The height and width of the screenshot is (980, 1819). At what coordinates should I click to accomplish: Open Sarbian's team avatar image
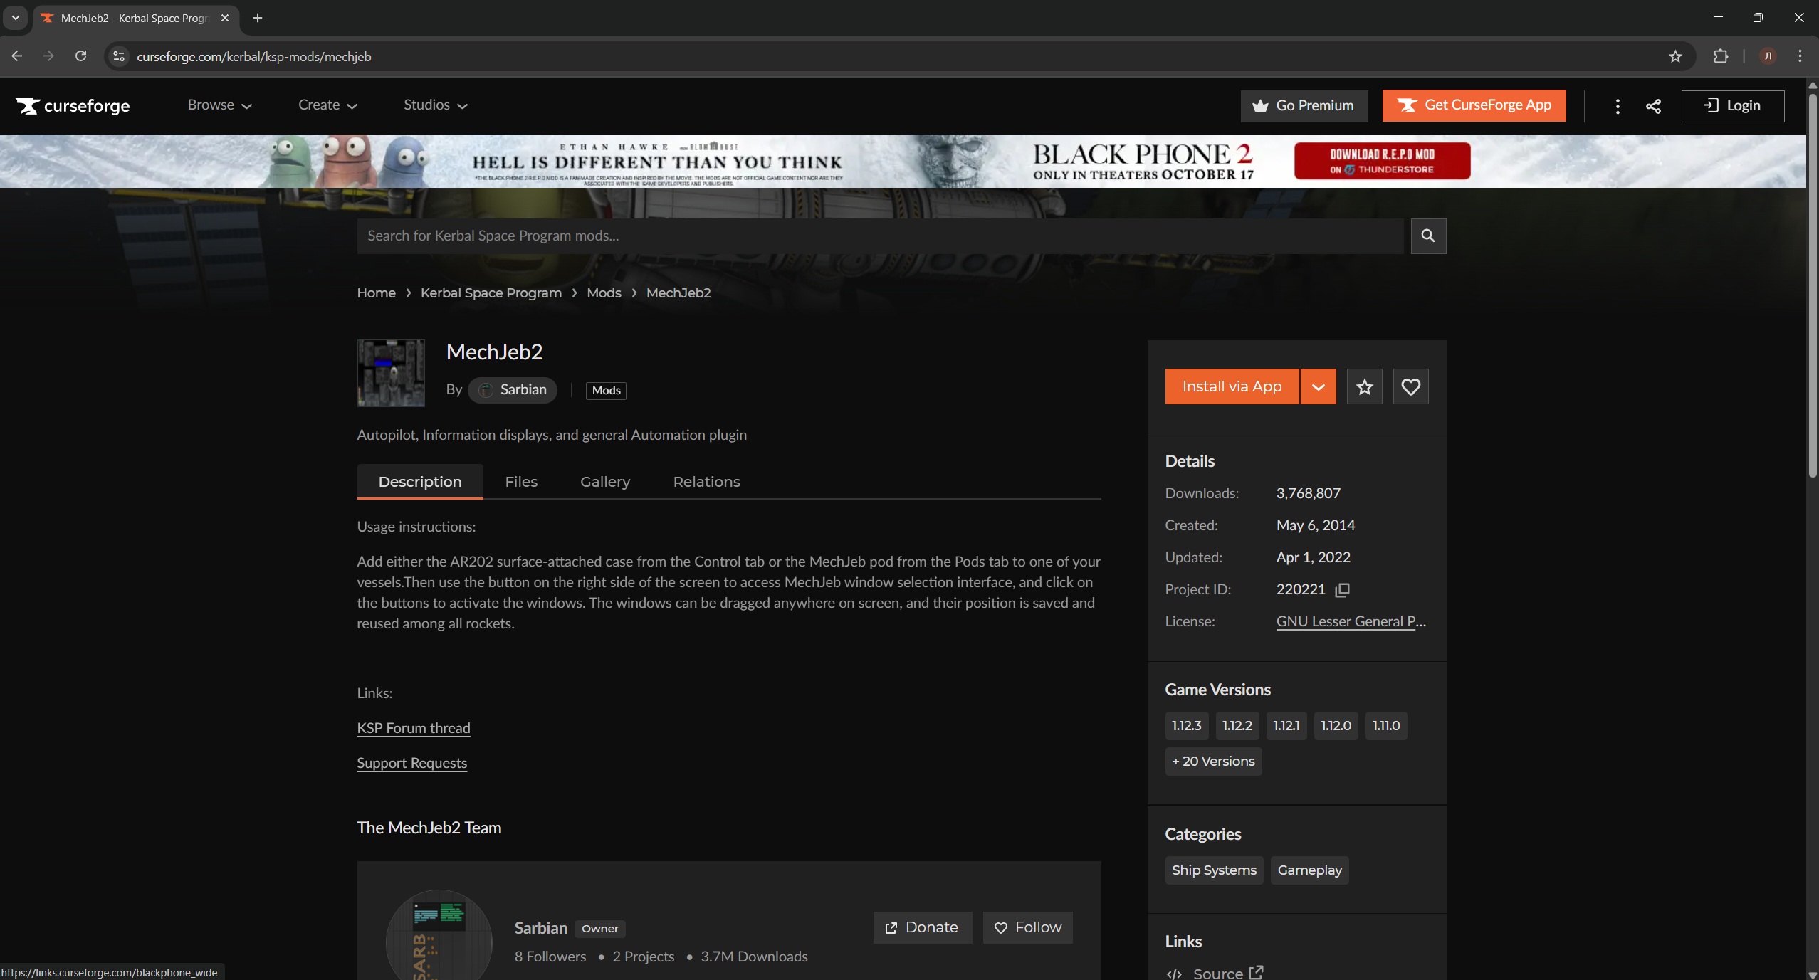[439, 935]
